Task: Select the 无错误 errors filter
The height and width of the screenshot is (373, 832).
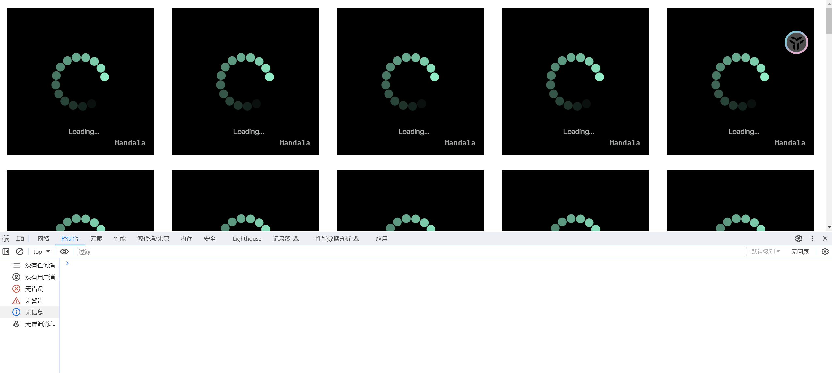Action: click(x=34, y=289)
